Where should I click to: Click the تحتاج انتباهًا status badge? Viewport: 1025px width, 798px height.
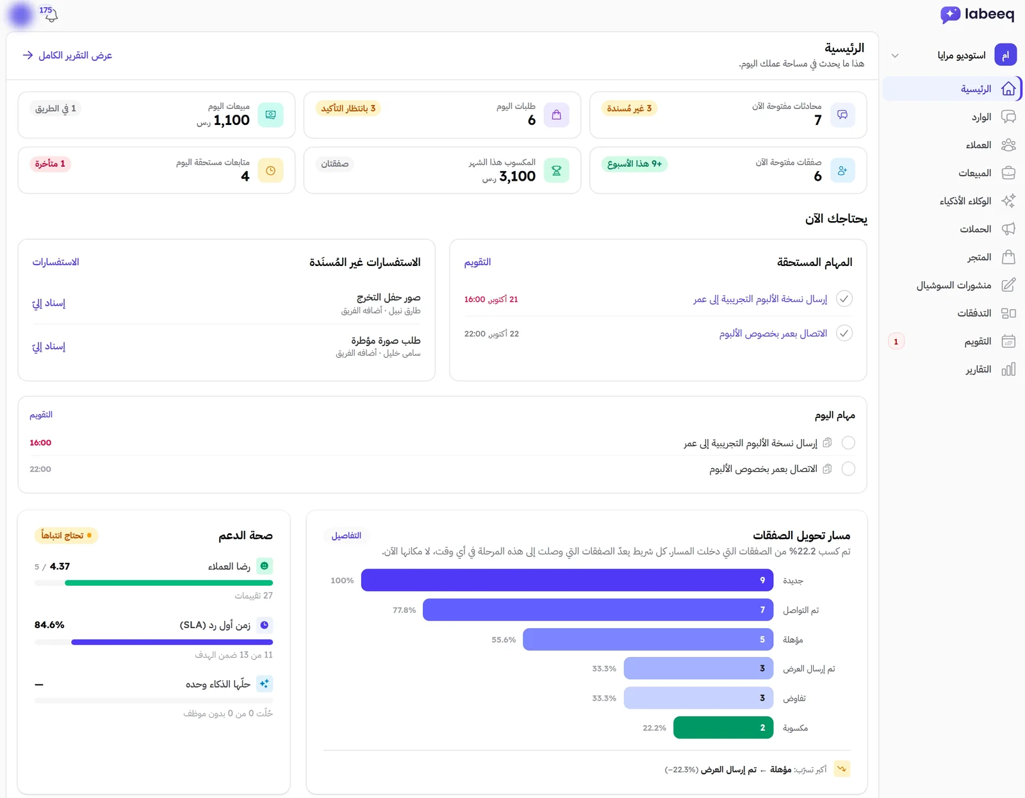[x=66, y=535]
